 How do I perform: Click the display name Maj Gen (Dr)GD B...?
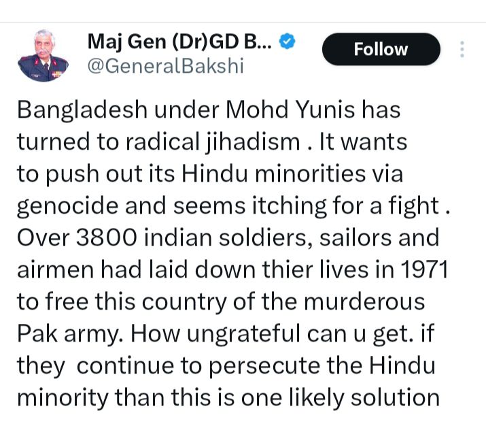(x=180, y=43)
